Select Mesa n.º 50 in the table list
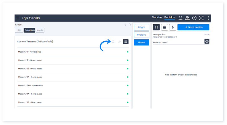Image resolution: width=227 pixels, height=125 pixels. pyautogui.click(x=30, y=85)
